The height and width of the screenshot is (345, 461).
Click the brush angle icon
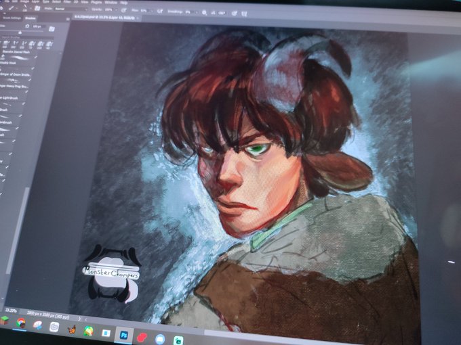pos(214,13)
